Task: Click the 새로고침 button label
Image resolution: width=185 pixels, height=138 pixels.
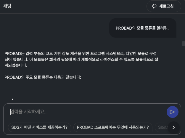Action: click(166, 6)
